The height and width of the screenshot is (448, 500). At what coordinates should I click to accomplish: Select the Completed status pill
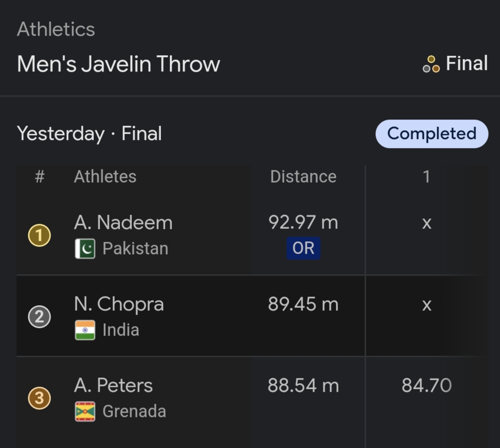point(431,134)
